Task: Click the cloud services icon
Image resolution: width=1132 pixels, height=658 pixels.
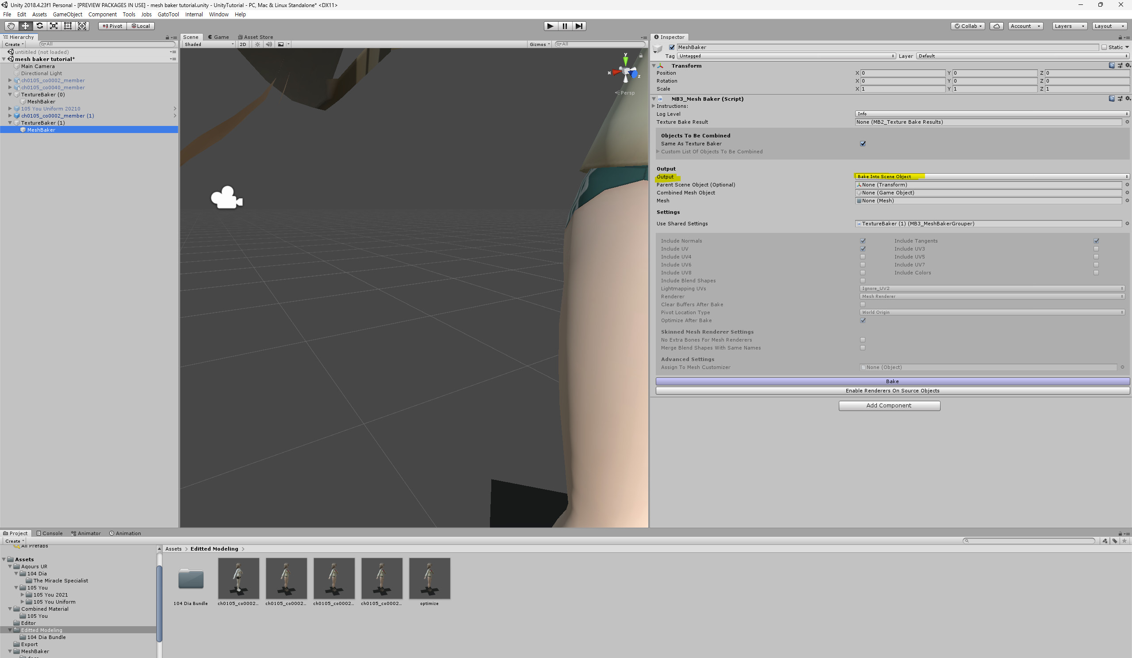Action: 996,26
